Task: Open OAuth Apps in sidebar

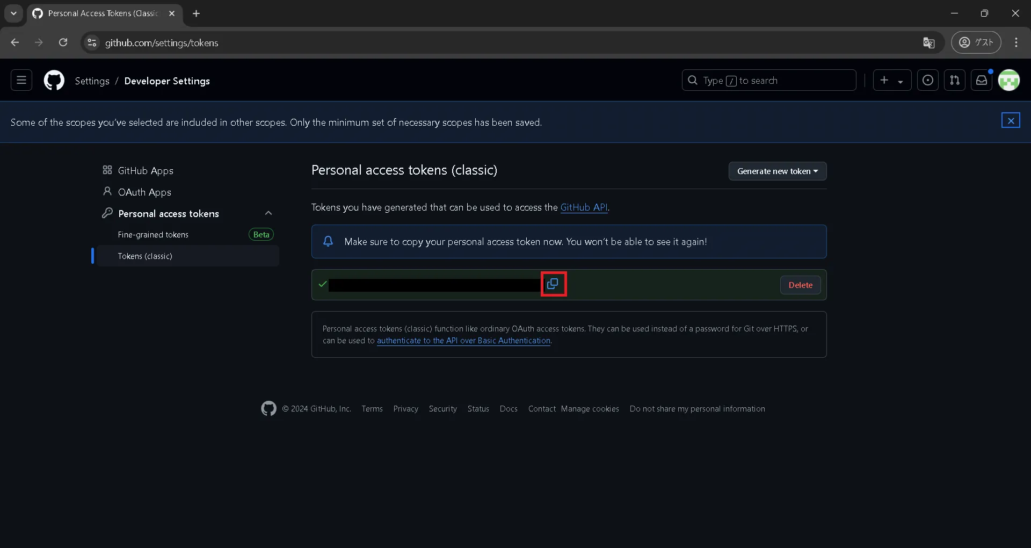Action: (144, 192)
